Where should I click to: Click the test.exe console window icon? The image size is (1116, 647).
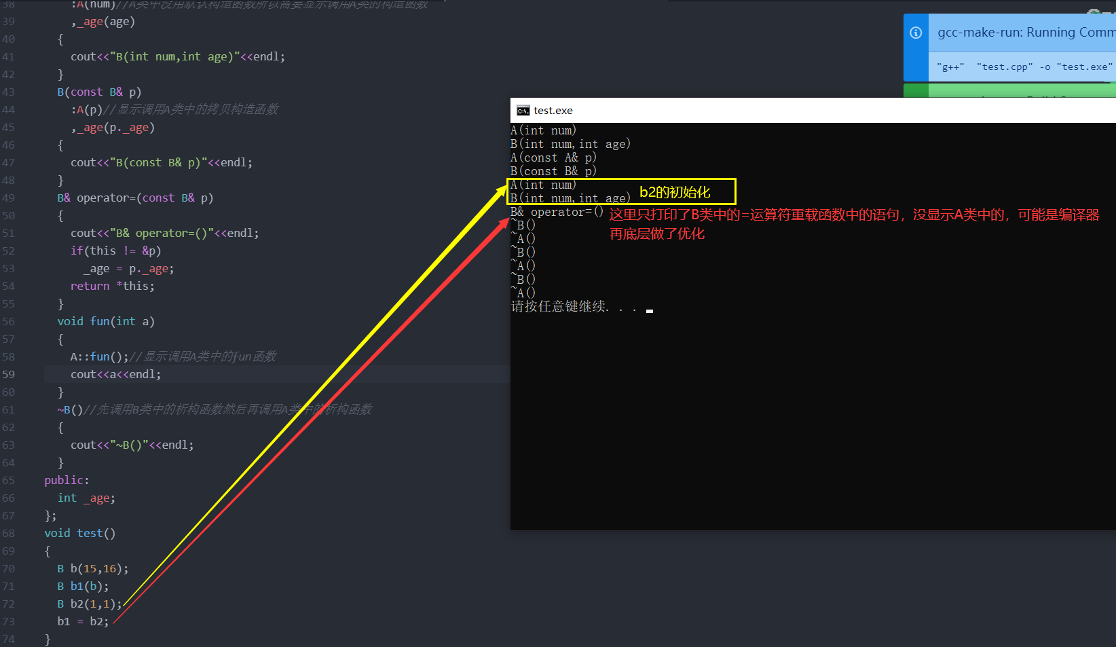523,111
